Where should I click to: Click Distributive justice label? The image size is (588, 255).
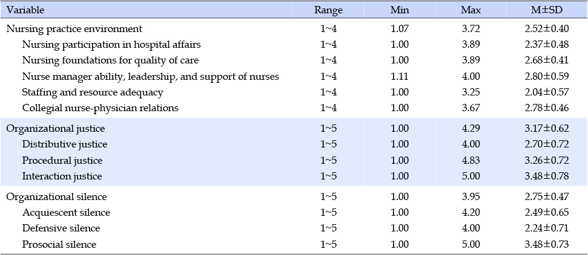pyautogui.click(x=65, y=144)
